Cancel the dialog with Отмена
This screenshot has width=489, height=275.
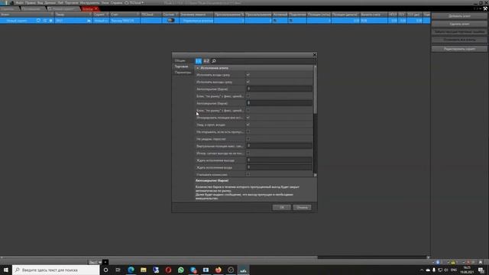coord(302,207)
